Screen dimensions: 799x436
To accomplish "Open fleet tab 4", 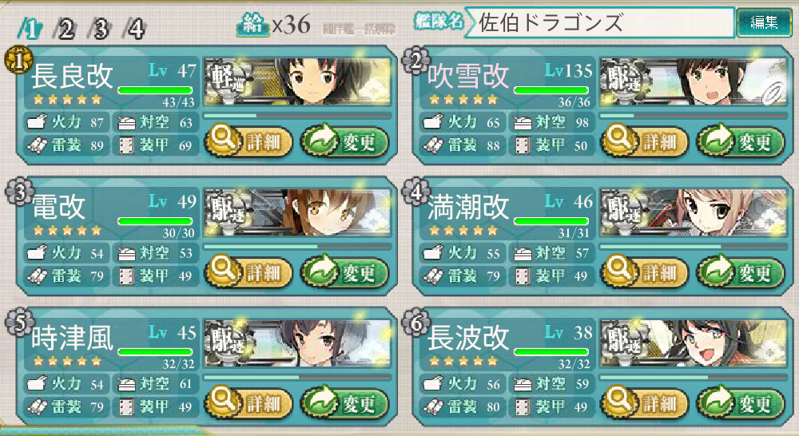I will (x=135, y=29).
